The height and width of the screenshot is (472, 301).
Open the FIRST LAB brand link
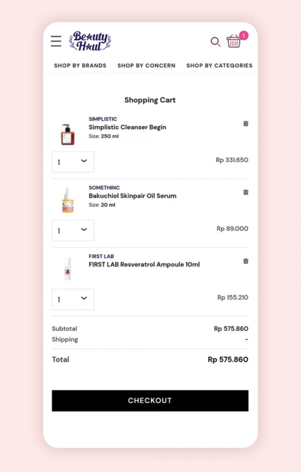pyautogui.click(x=101, y=257)
